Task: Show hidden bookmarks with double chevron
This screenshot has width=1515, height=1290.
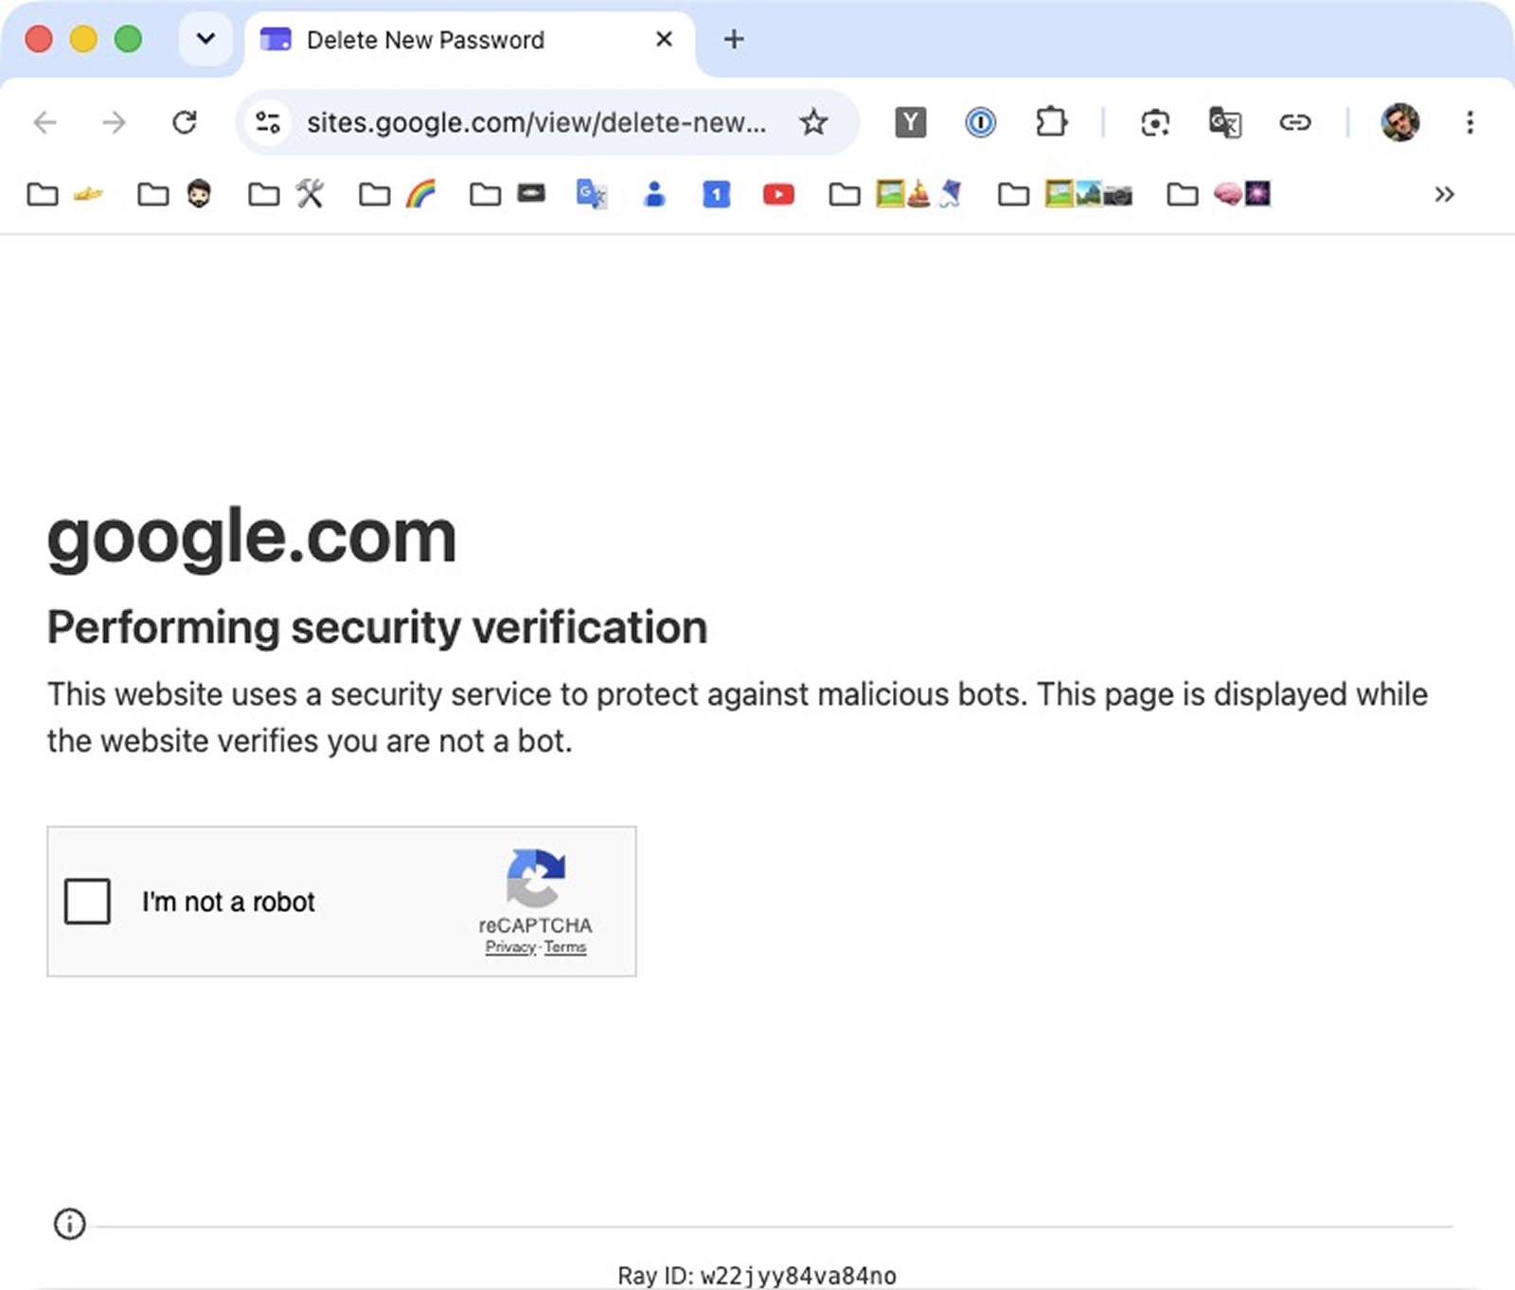Action: [x=1444, y=194]
